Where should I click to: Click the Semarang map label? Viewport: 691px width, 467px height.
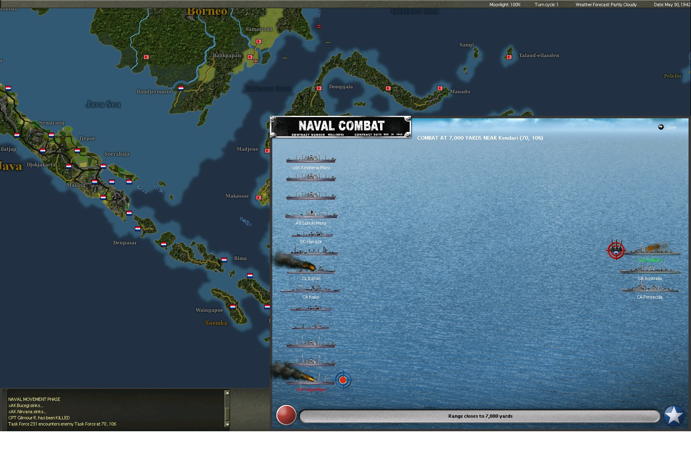52,123
